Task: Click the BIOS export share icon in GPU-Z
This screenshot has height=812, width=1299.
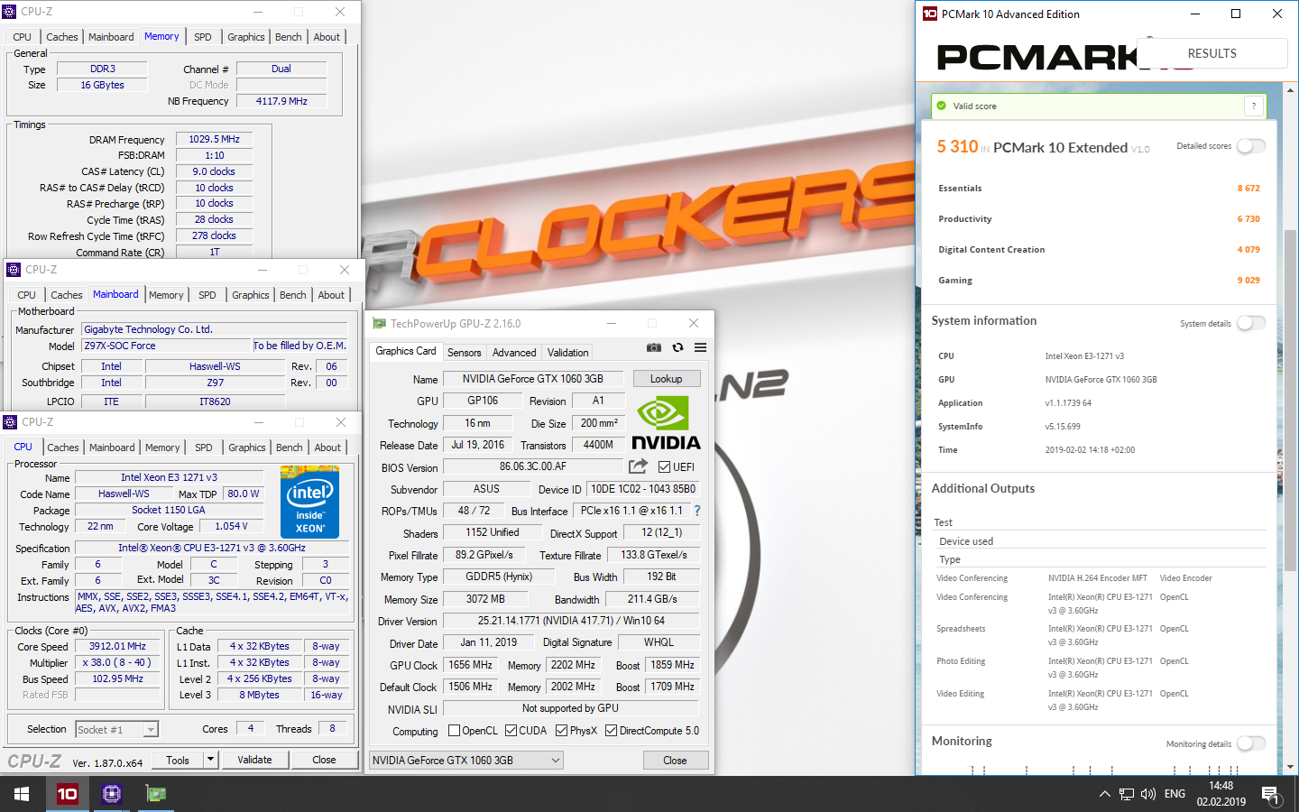Action: tap(638, 466)
